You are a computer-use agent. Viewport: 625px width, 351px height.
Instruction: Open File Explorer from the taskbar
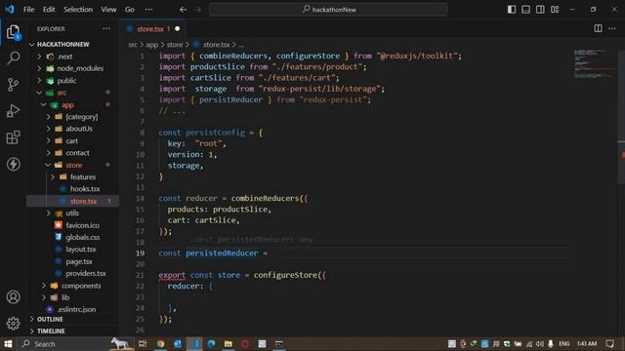[229, 344]
